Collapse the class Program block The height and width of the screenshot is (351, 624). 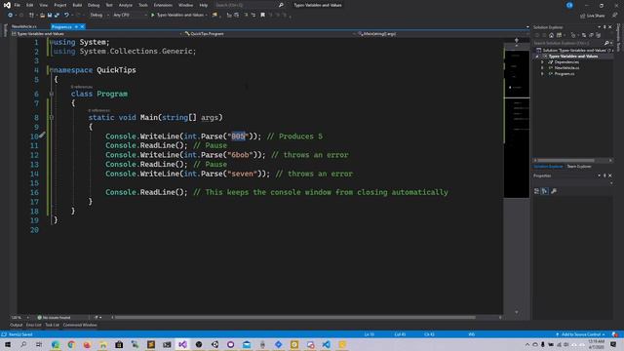(x=52, y=94)
